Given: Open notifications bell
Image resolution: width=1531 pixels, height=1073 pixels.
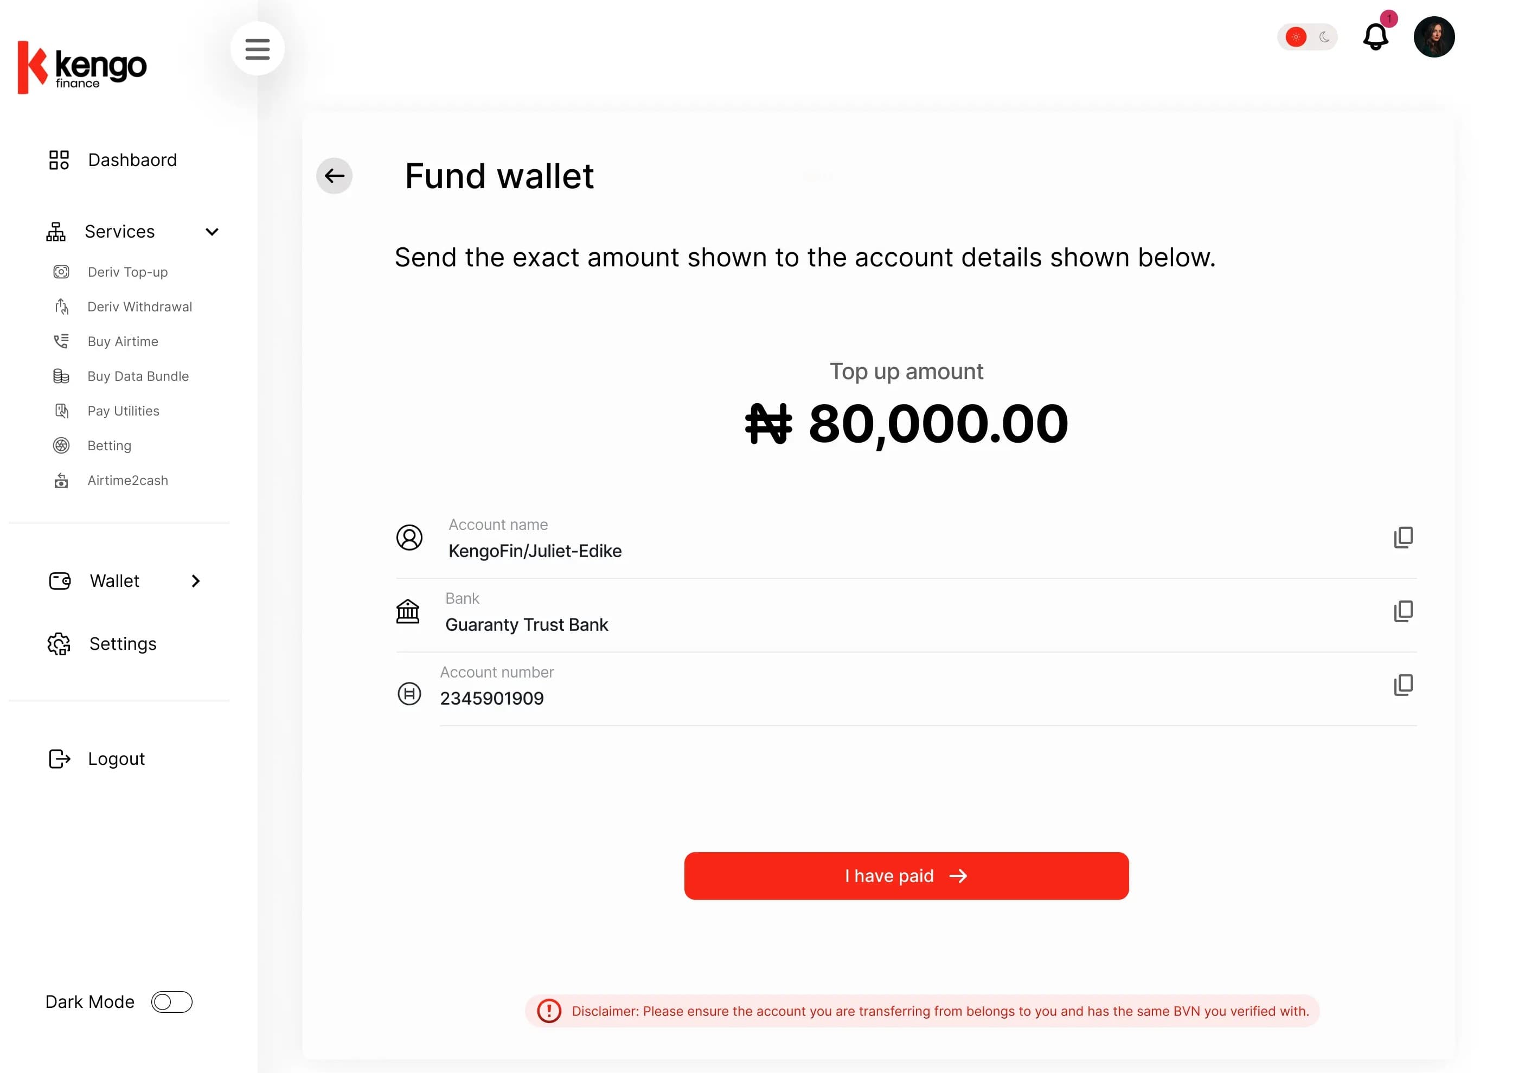Looking at the screenshot, I should pyautogui.click(x=1376, y=36).
